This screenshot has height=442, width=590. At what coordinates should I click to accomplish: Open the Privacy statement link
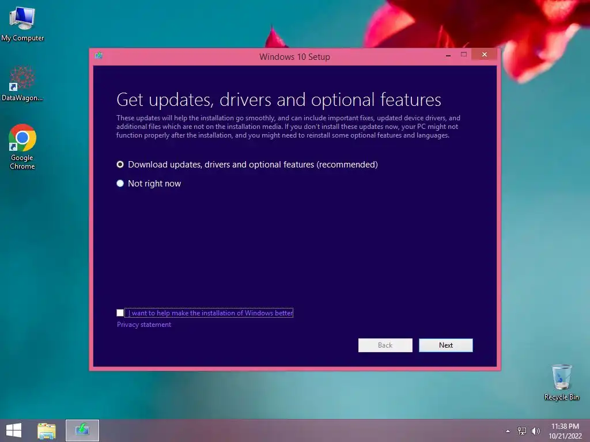(x=143, y=325)
